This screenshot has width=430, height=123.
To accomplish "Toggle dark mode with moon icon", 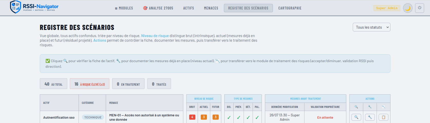I will tap(408, 8).
